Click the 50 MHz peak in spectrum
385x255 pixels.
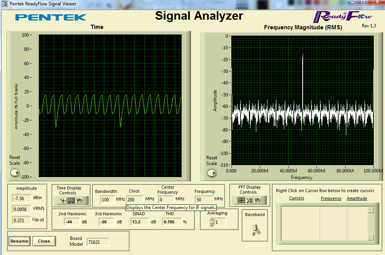(303, 81)
